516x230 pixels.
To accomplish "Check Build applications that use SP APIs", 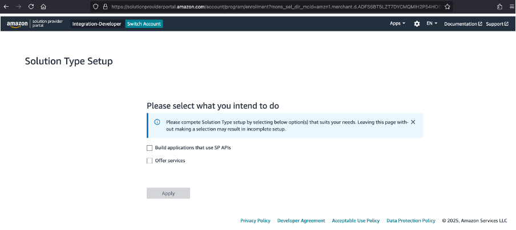I will coord(150,148).
